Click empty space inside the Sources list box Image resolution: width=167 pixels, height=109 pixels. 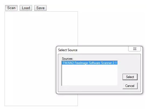pyautogui.click(x=90, y=76)
